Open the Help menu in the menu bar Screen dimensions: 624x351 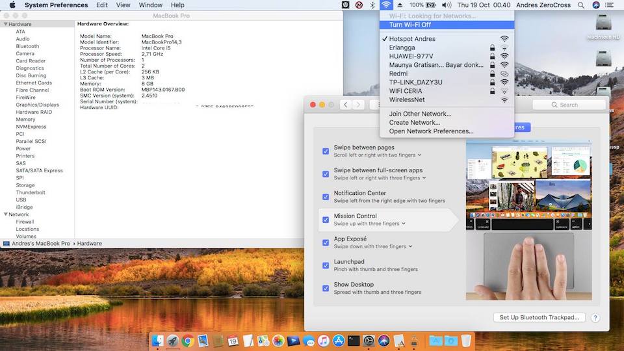click(x=177, y=5)
